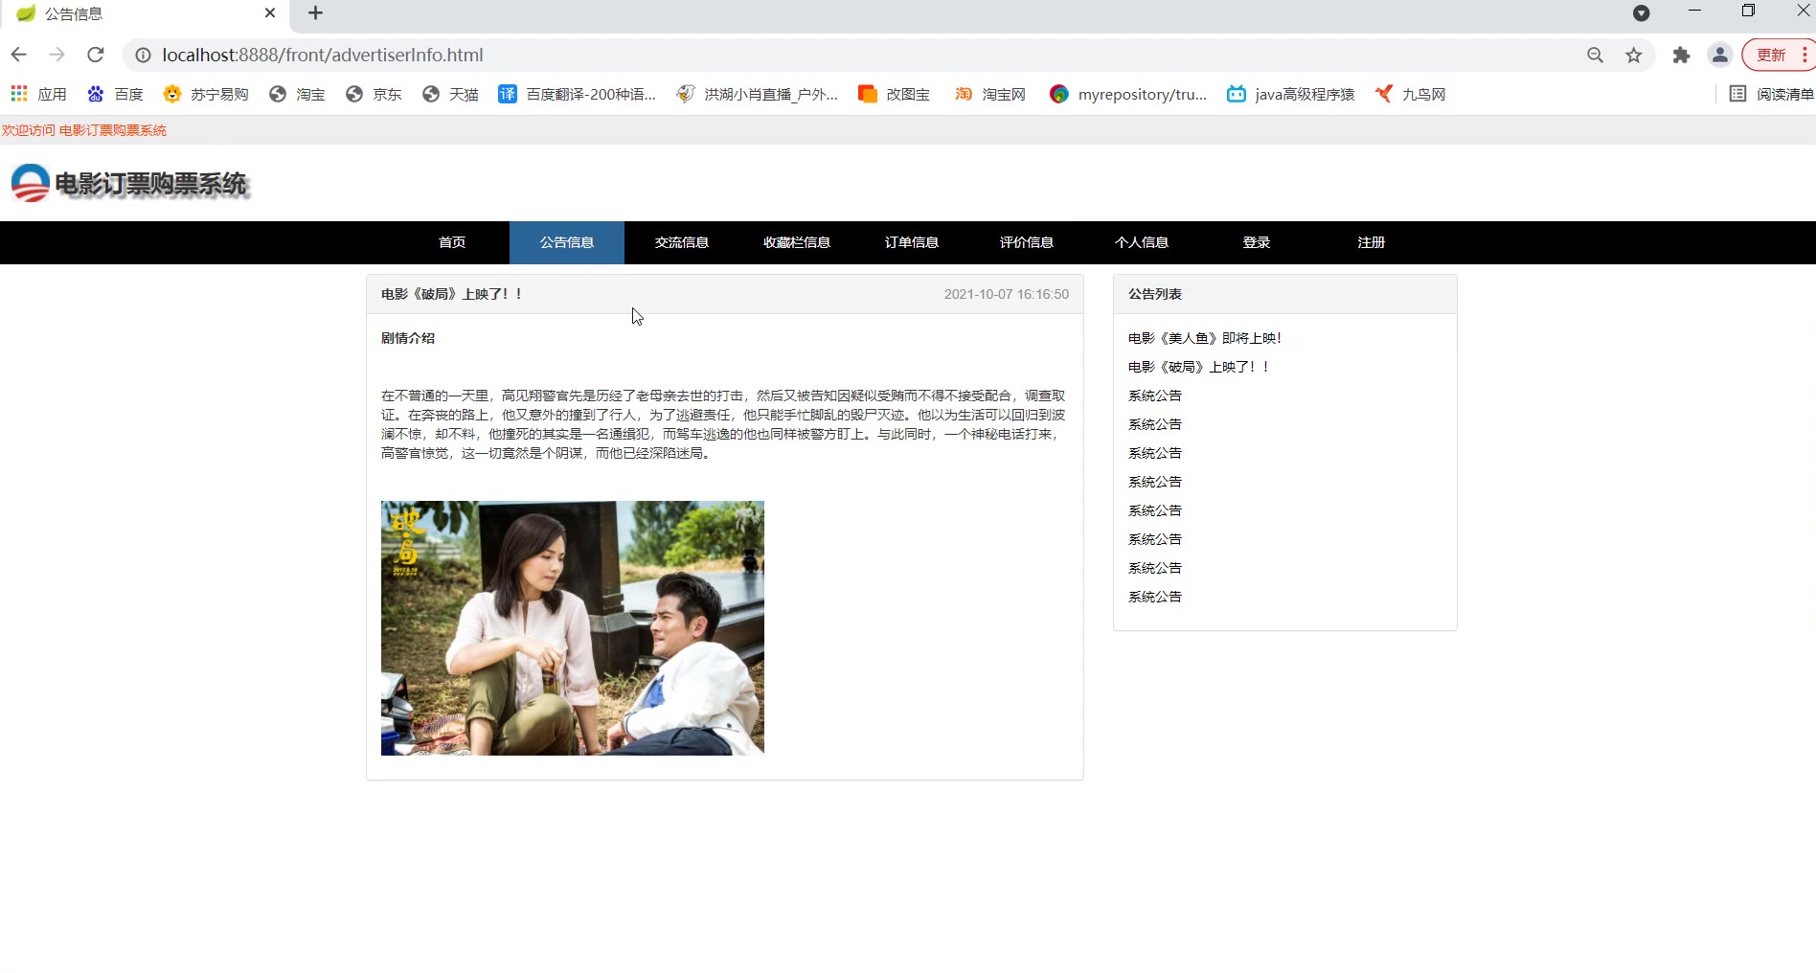
Task: Click the 公告列表 panel heading
Action: (1155, 294)
